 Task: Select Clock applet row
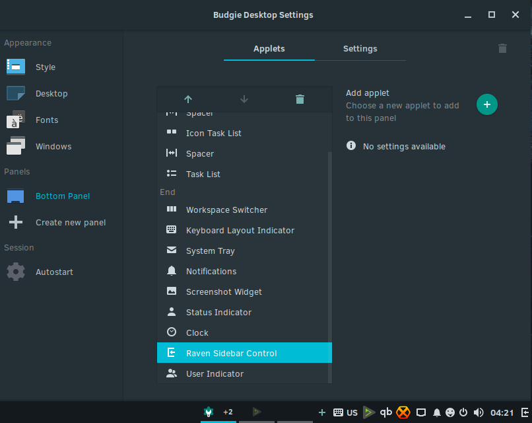click(243, 332)
